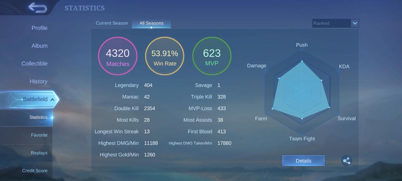Open the Collectible section
This screenshot has height=181, width=402.
(x=34, y=64)
